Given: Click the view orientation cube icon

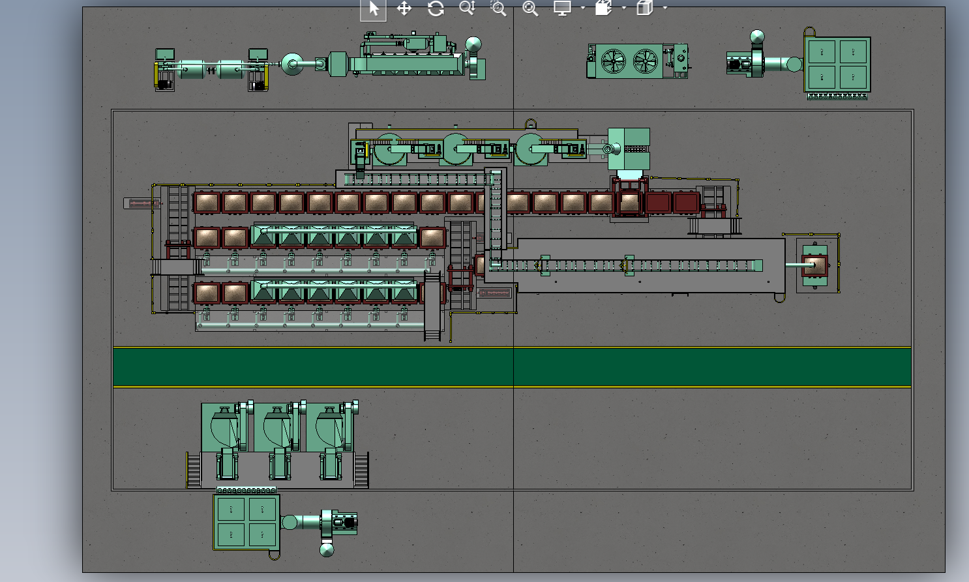Looking at the screenshot, I should 603,8.
